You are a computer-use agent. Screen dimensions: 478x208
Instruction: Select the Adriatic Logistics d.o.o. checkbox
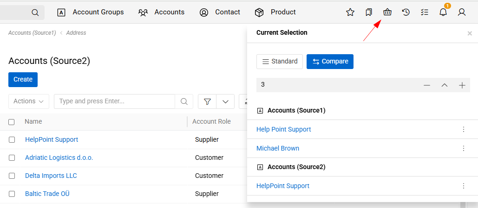point(12,158)
